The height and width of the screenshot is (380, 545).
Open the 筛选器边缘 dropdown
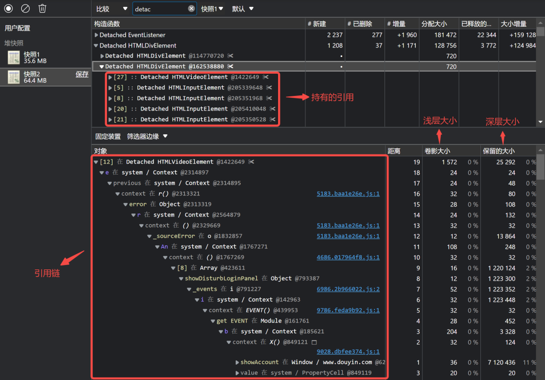(x=147, y=136)
